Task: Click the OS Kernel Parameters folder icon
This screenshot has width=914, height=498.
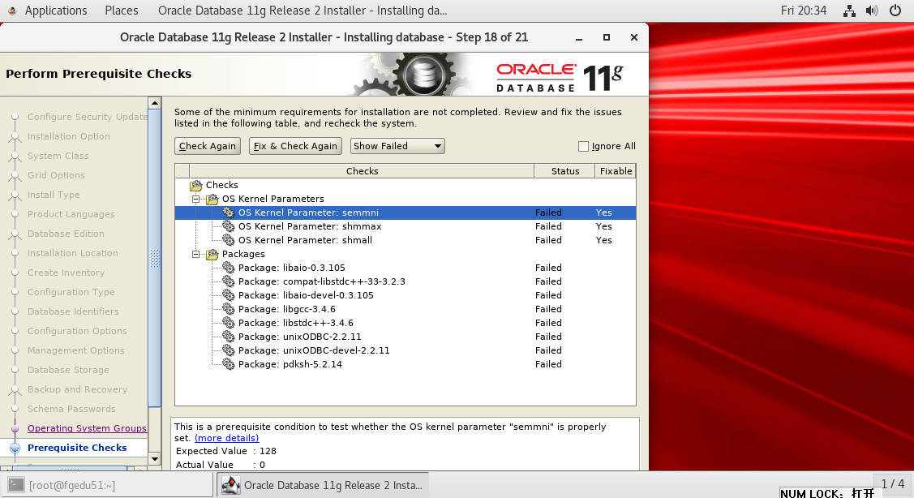Action: pos(212,199)
